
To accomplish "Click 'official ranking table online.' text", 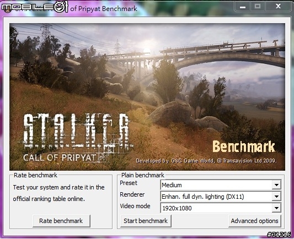I will point(49,199).
